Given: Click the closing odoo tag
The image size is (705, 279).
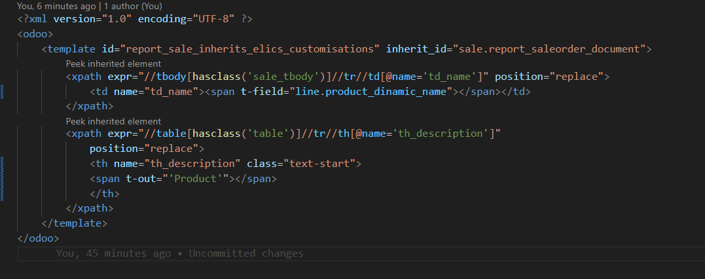Looking at the screenshot, I should click(x=38, y=238).
